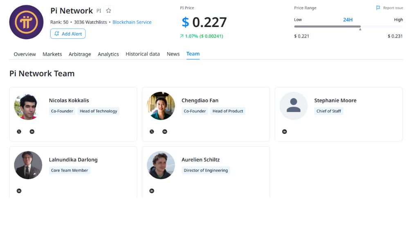Click Aurelien Schiltz's profile photo
This screenshot has height=245, width=409.
pos(161,165)
